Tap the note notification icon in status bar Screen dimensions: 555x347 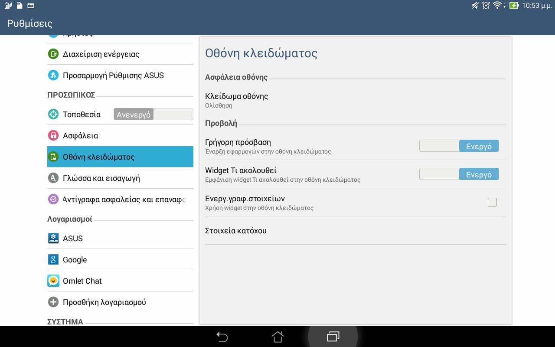click(x=8, y=6)
